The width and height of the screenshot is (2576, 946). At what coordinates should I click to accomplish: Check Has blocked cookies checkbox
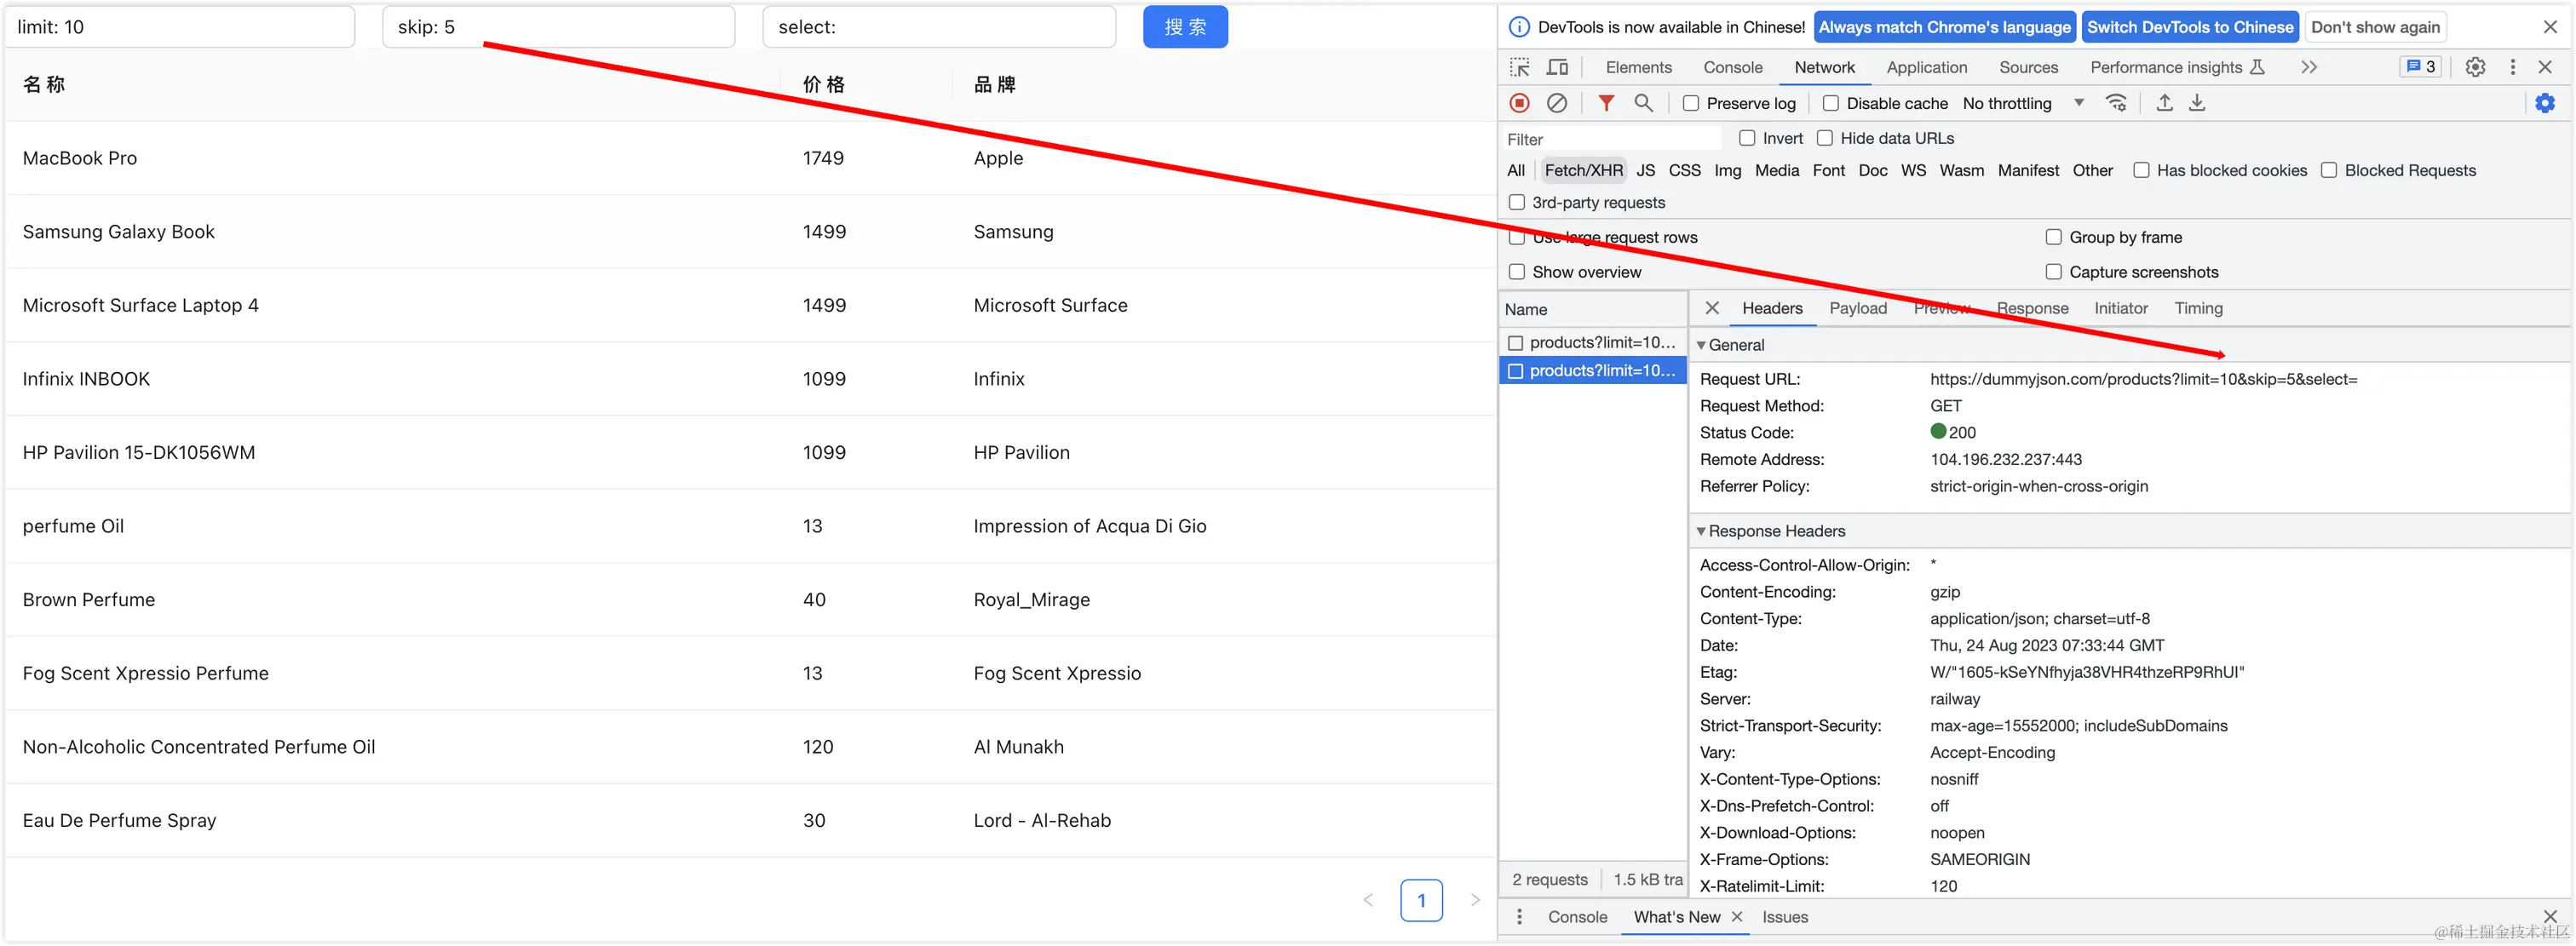coord(2141,170)
